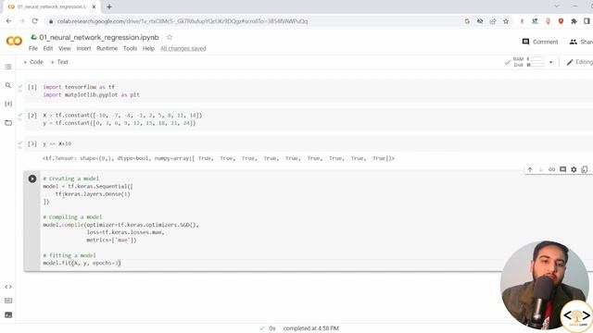Open the browser side panel icon
593x333 pixels.
tap(587, 21)
